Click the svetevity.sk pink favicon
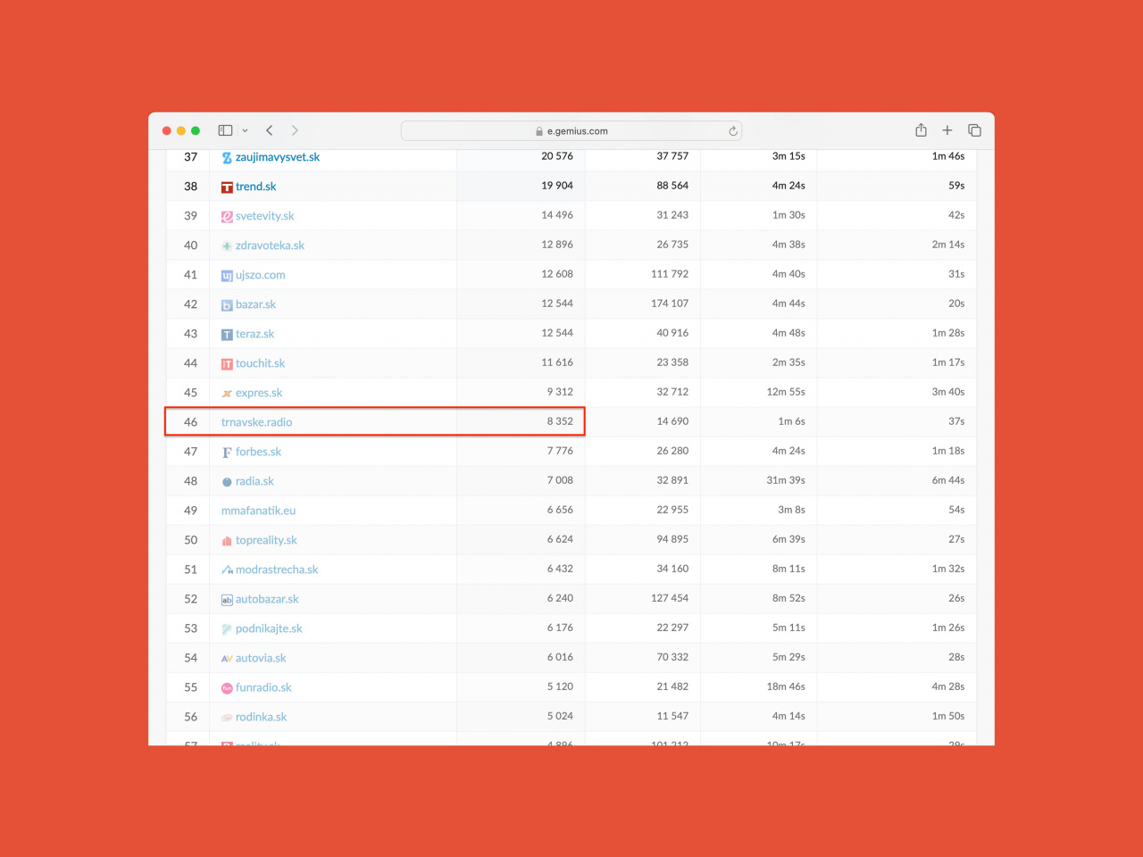 tap(227, 217)
